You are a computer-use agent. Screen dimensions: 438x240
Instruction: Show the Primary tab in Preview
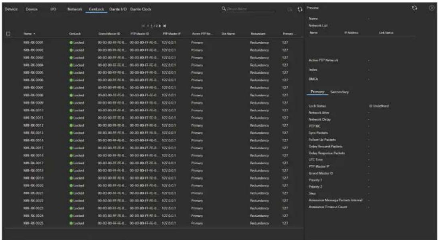click(317, 91)
